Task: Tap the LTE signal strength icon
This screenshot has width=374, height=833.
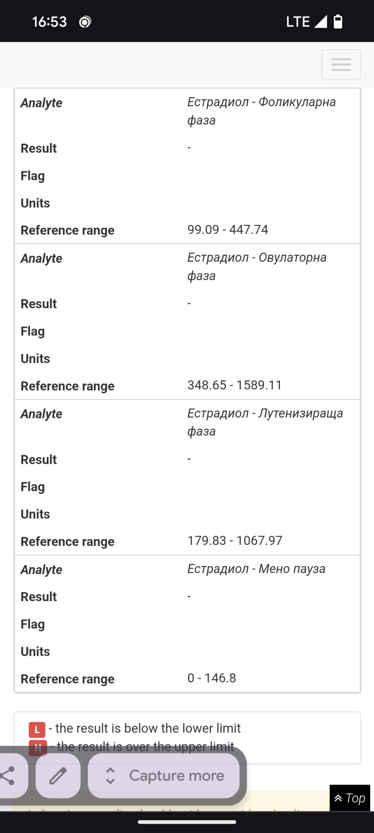Action: (320, 22)
